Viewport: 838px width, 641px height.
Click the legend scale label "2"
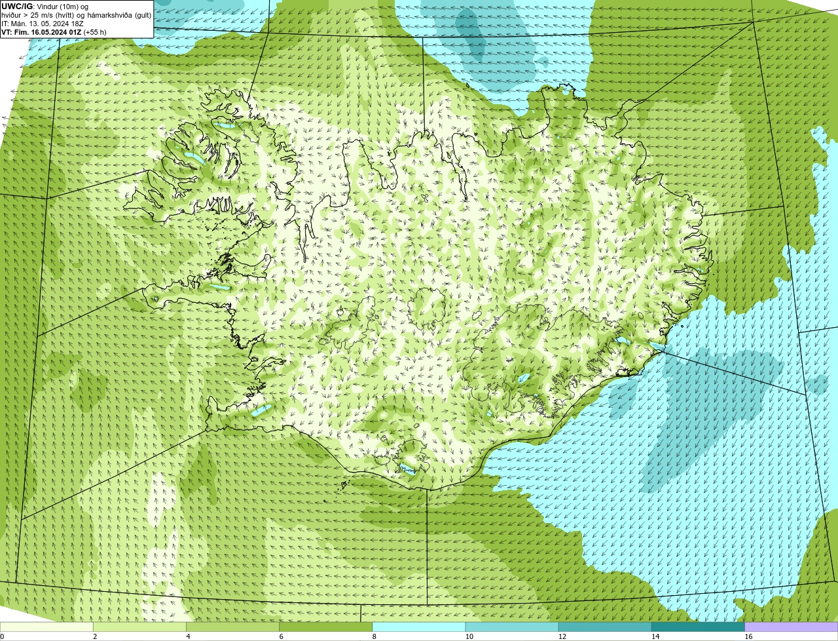click(95, 636)
